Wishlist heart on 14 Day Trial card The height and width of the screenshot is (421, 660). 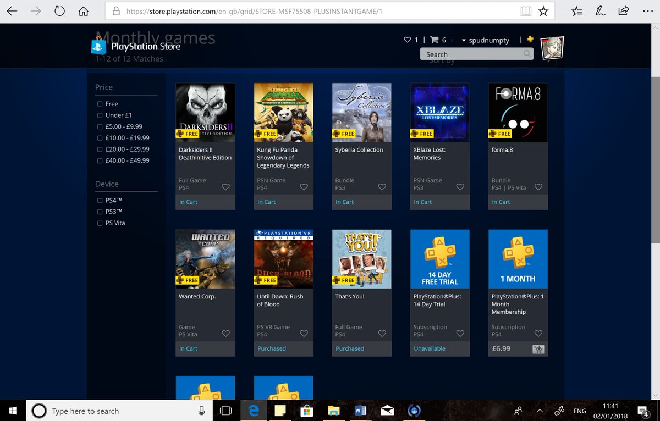[460, 334]
